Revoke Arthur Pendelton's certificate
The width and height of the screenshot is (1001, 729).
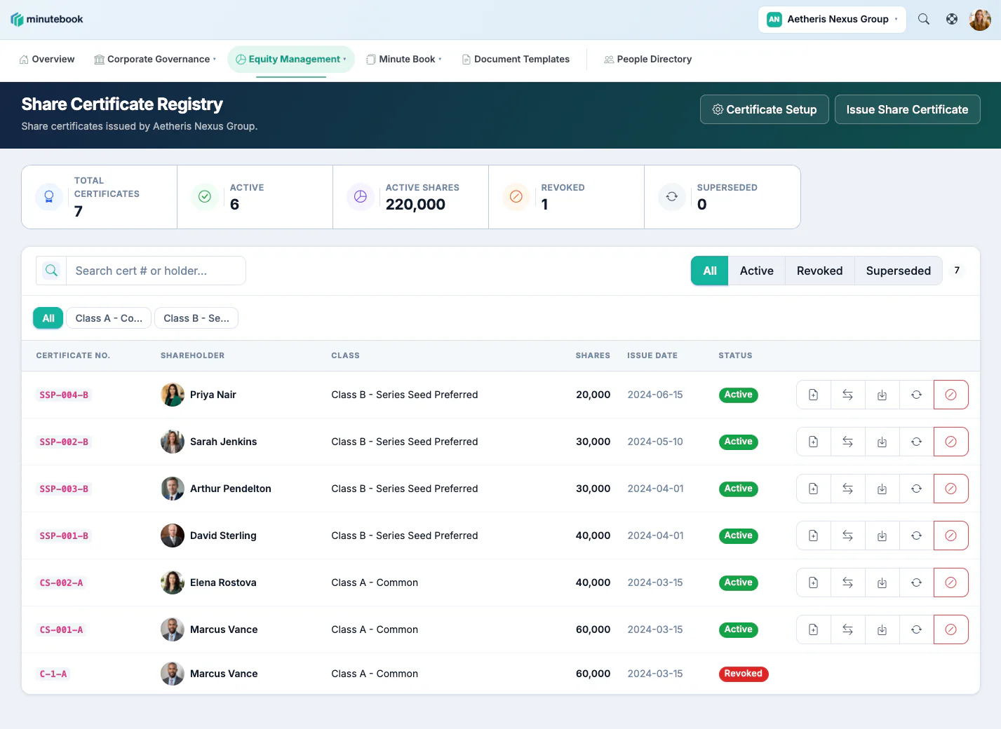click(x=950, y=489)
